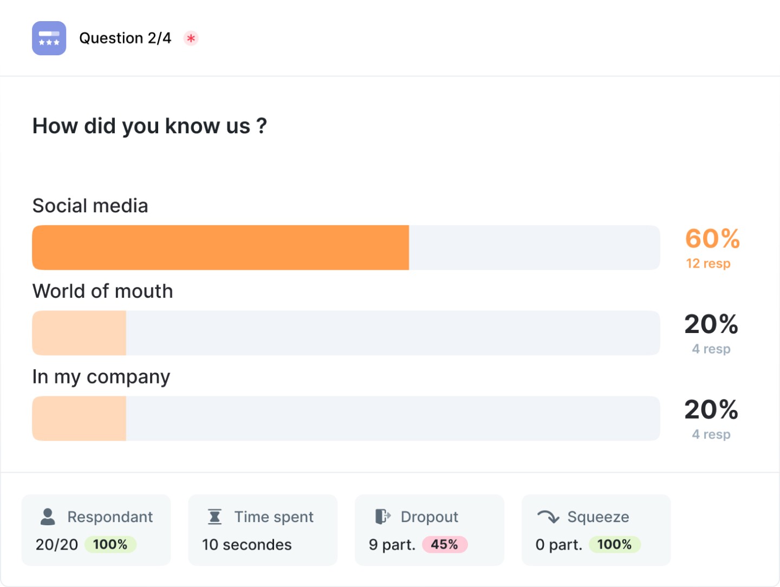Screen dimensions: 780x587
Task: Click the rating question type icon
Action: coord(49,38)
